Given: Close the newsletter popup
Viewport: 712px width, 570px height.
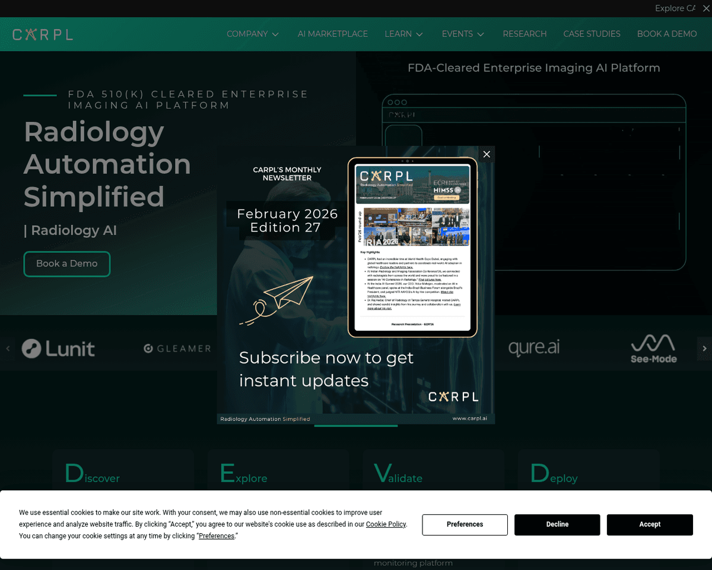Looking at the screenshot, I should click(x=487, y=154).
